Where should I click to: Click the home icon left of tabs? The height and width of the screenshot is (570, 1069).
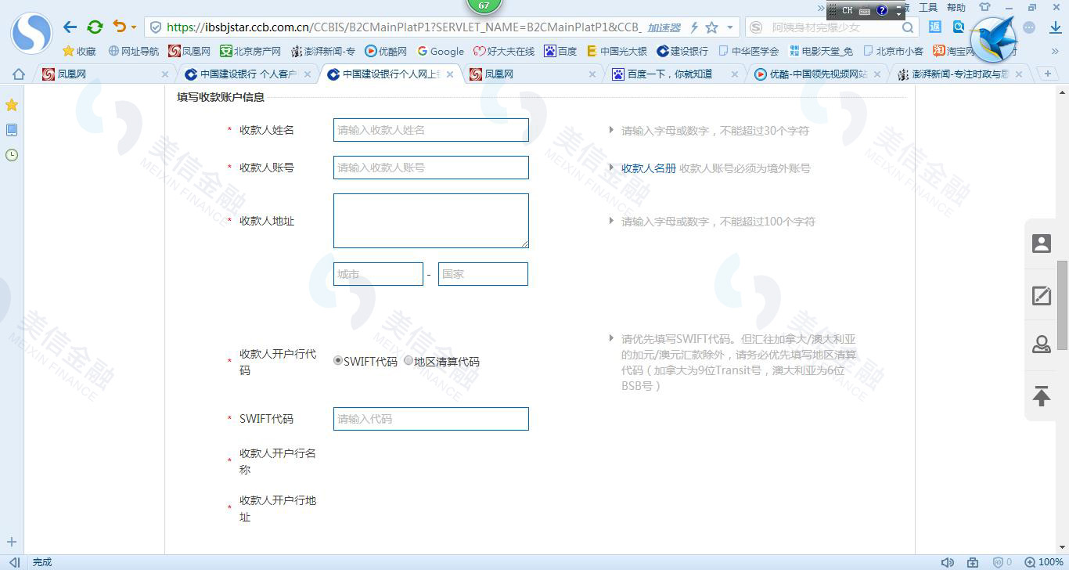coord(18,74)
